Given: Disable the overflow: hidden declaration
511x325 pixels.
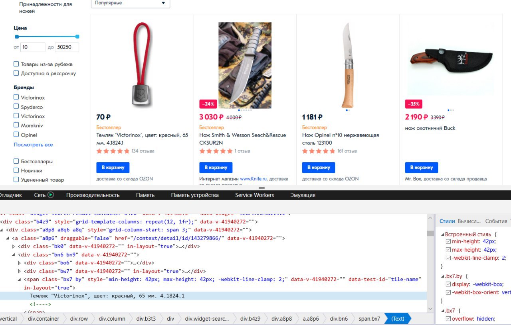Looking at the screenshot, I should click(448, 319).
